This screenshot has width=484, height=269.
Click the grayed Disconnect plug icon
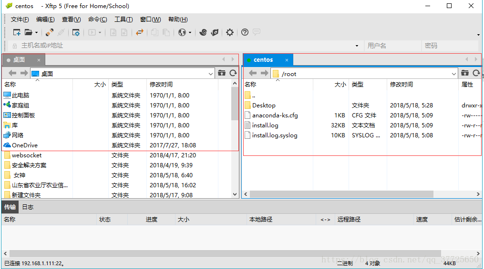click(x=61, y=32)
